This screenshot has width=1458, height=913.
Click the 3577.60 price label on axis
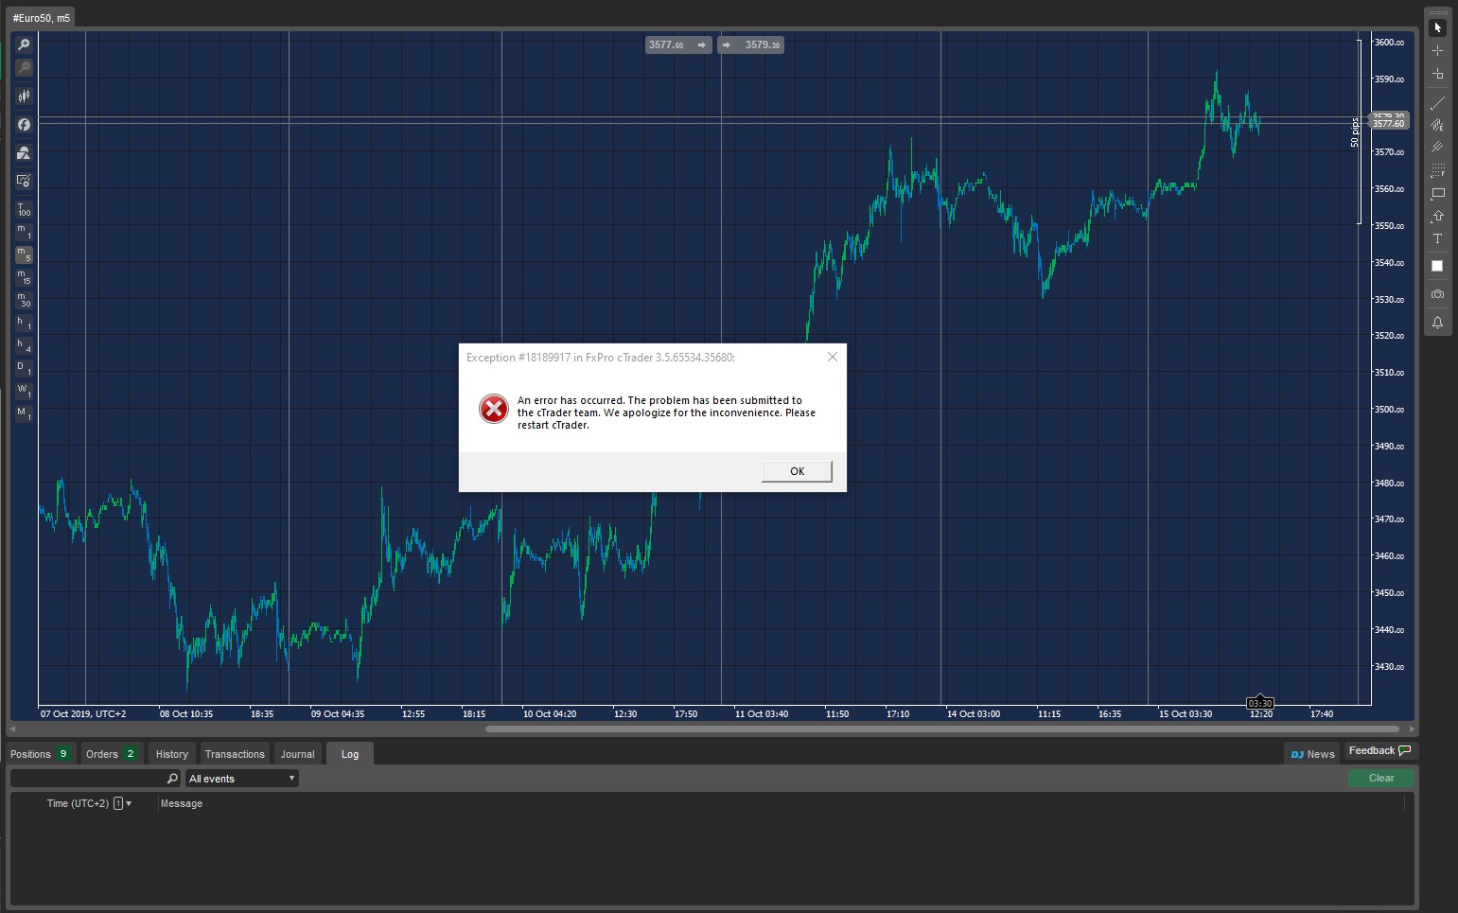click(x=1389, y=123)
